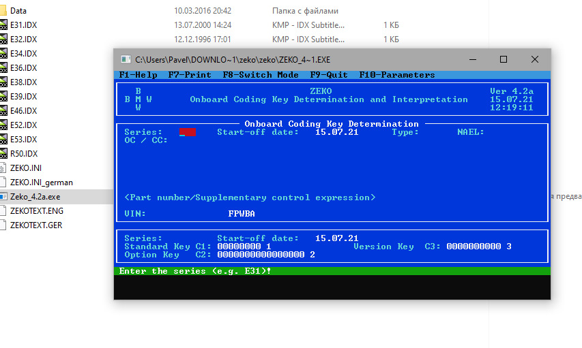Click the F10-Parameters menu item
This screenshot has height=348, width=582.
pyautogui.click(x=397, y=75)
